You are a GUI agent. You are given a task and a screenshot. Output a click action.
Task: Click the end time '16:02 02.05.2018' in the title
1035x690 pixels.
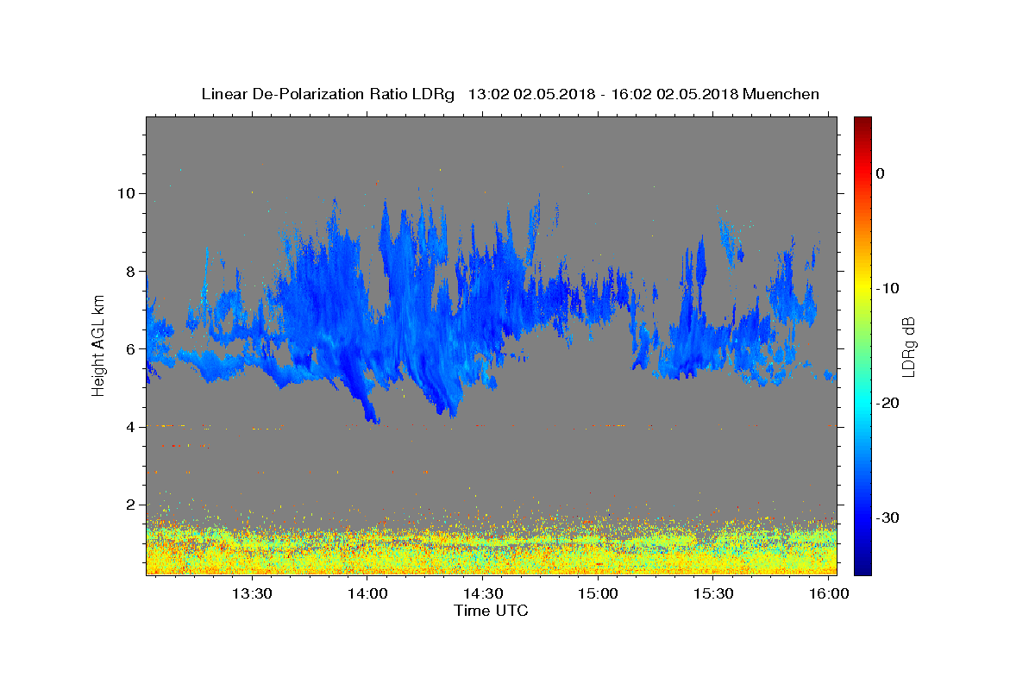tap(674, 94)
